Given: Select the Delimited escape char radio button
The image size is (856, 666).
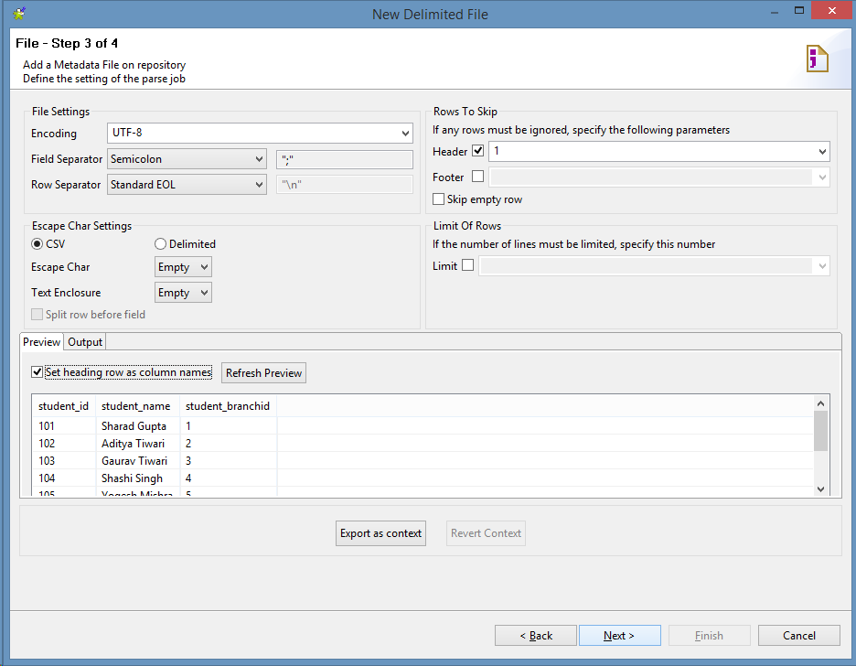Looking at the screenshot, I should point(160,243).
